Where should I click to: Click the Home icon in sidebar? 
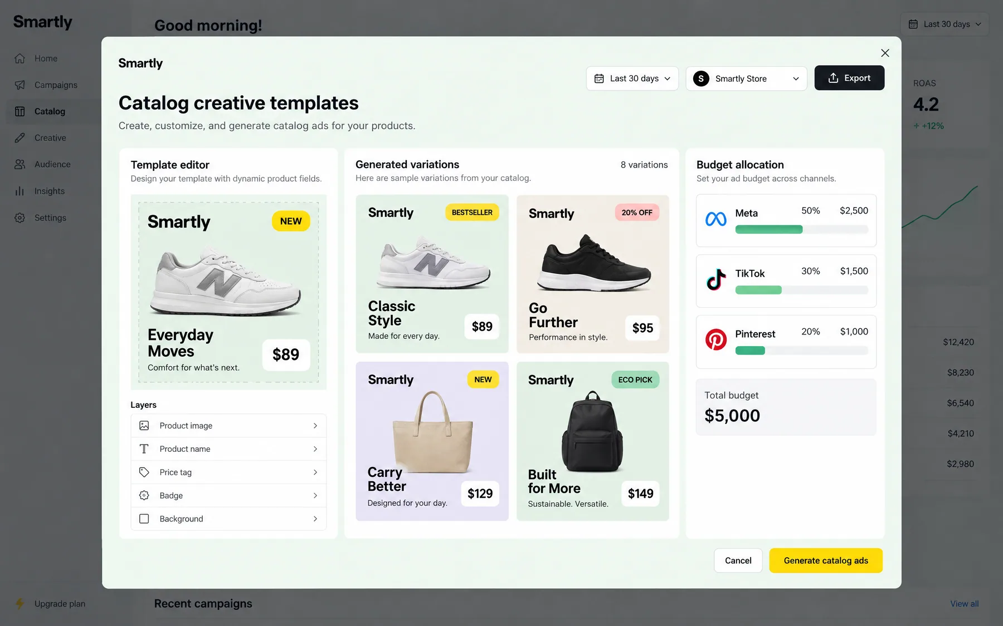(x=20, y=58)
